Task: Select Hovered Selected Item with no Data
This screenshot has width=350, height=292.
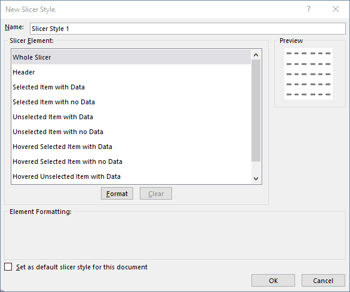Action: click(131, 161)
